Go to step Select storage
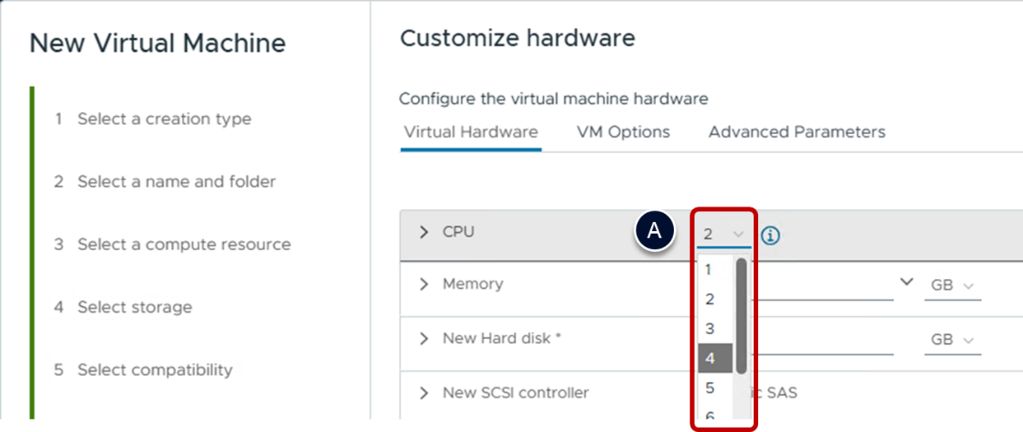 (x=134, y=307)
